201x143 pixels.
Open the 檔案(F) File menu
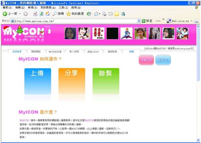(x=7, y=8)
